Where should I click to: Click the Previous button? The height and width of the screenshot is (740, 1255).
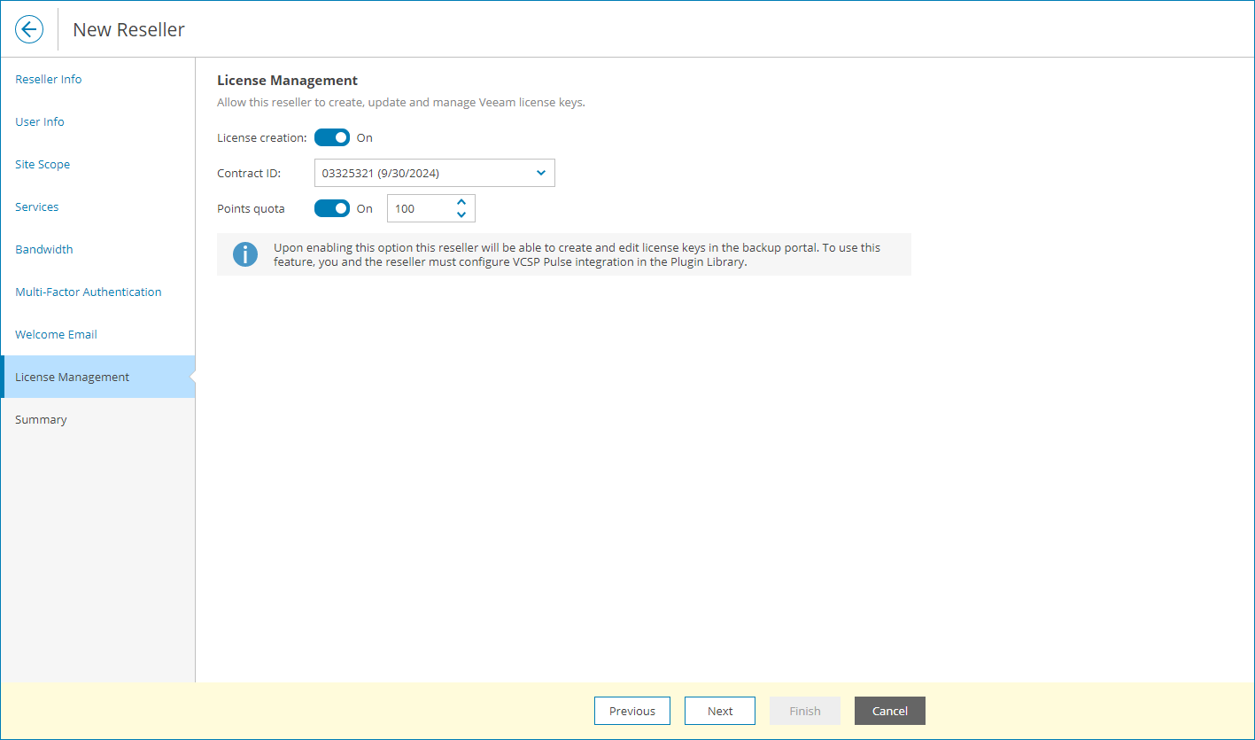click(631, 710)
